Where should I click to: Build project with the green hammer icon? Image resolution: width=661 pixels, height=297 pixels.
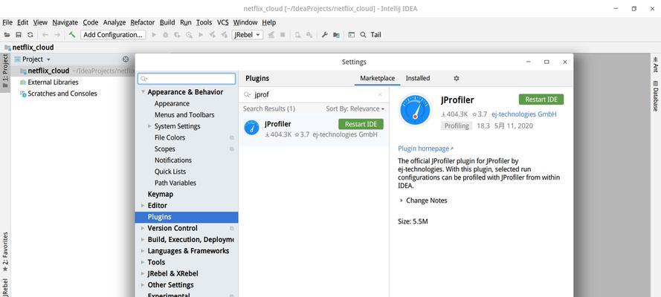point(72,34)
